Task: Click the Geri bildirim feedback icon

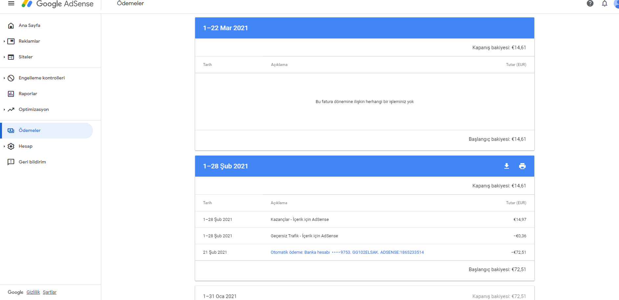Action: coord(11,162)
